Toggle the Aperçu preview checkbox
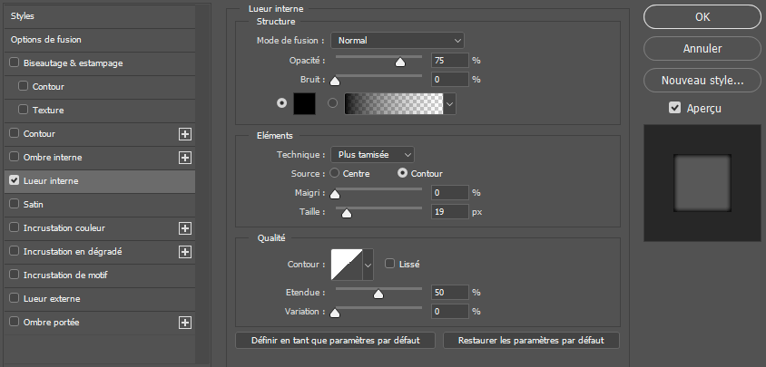766x367 pixels. coord(673,108)
